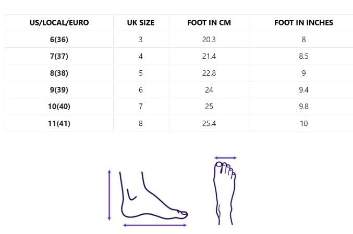Select the US/LOCAL/EURO column header
This screenshot has height=234, width=353.
point(59,22)
